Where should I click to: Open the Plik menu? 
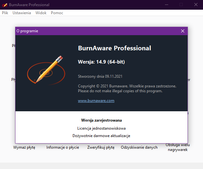click(5, 13)
